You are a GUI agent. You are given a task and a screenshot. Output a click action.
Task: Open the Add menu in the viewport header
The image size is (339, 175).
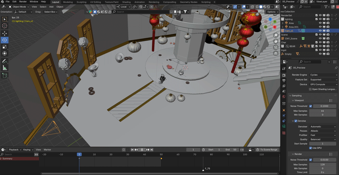[51, 7]
